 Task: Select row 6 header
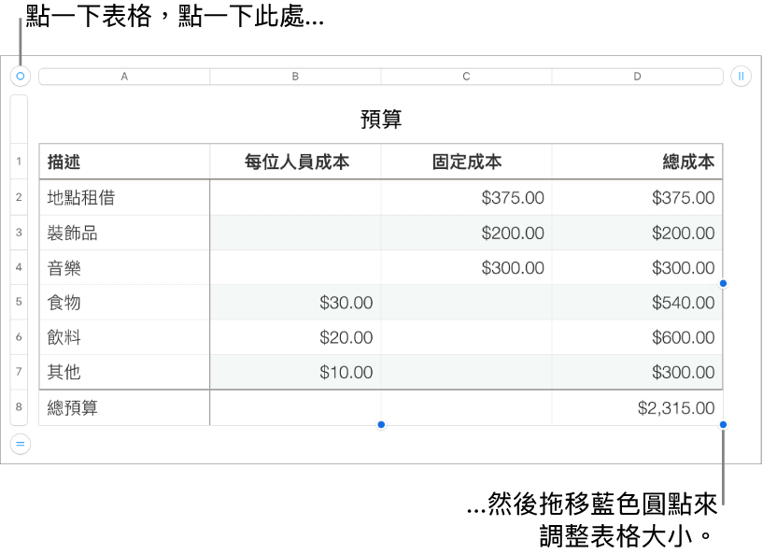pos(19,337)
